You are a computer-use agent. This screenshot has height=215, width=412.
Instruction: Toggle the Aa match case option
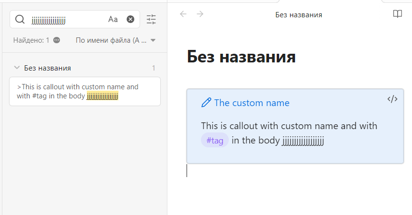pos(113,19)
